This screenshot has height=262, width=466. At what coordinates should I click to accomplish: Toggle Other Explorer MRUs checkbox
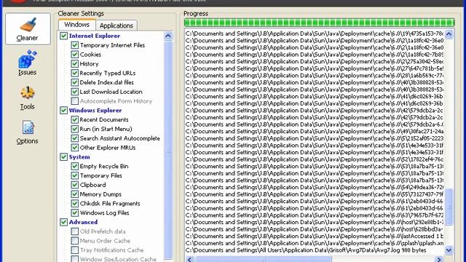(74, 147)
